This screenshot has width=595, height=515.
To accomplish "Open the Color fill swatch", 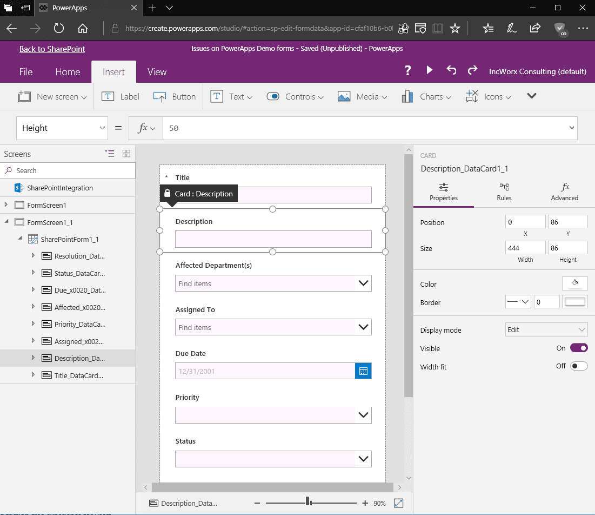I will [574, 283].
